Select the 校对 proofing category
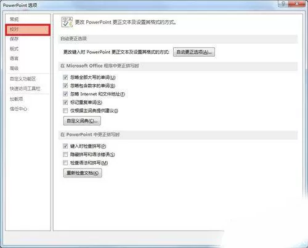Screen dimensions: 308x248 28,30
